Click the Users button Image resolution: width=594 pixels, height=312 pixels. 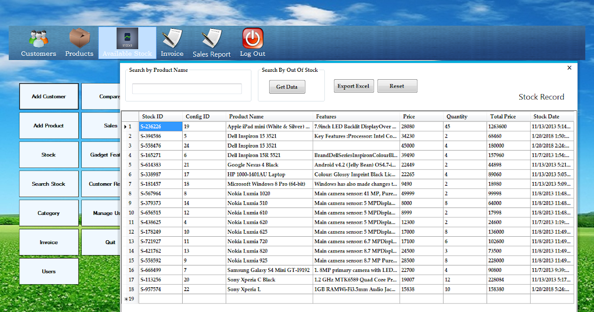49,271
